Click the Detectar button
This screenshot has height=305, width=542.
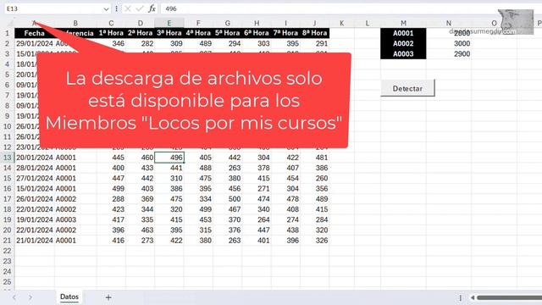point(407,88)
